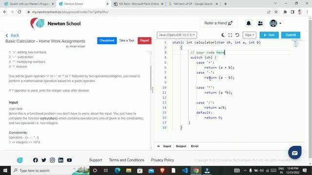The image size is (312, 175).
Task: Click Refer a friend button
Action: point(218,23)
